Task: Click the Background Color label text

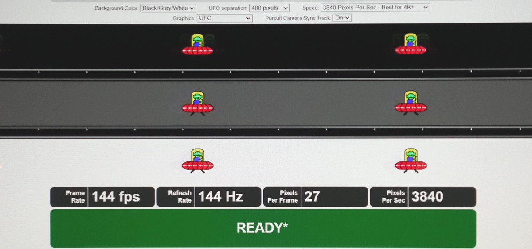Action: point(116,8)
